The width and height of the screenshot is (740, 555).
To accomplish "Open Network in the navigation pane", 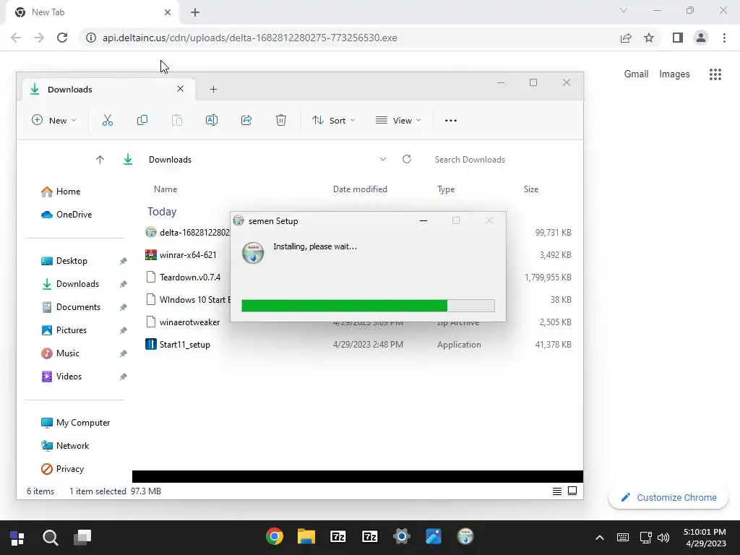I will pos(65,445).
